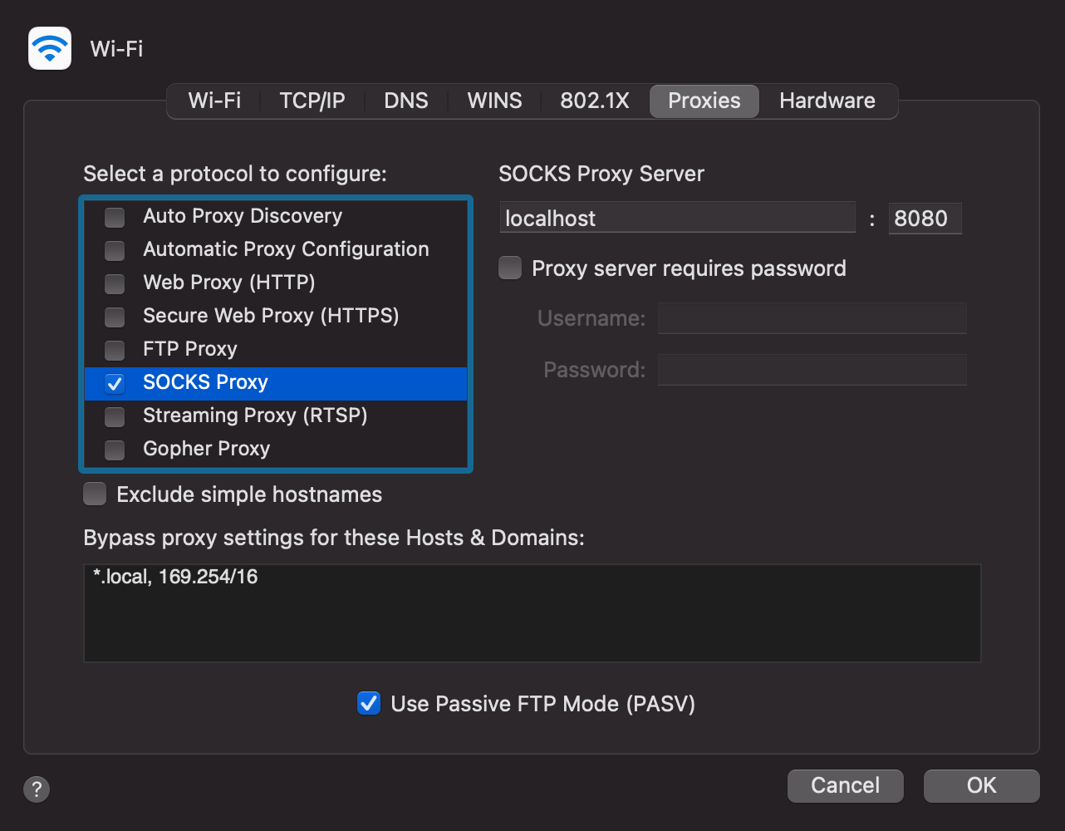1065x831 pixels.
Task: Select the FTP Proxy label
Action: (190, 349)
